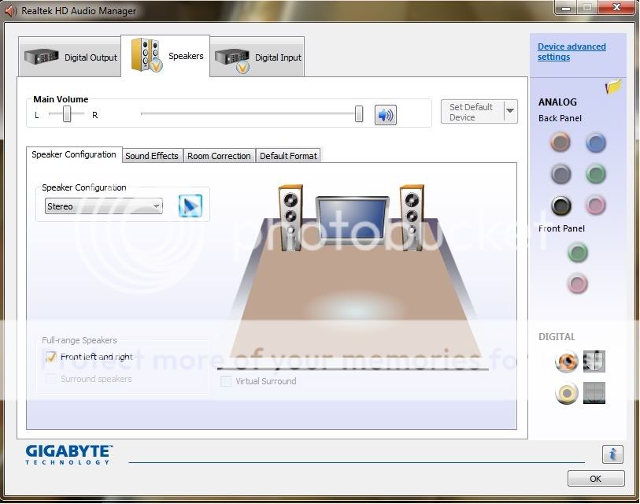
Task: Minimize the Realtek HD Audio Manager window
Action: 566,7
